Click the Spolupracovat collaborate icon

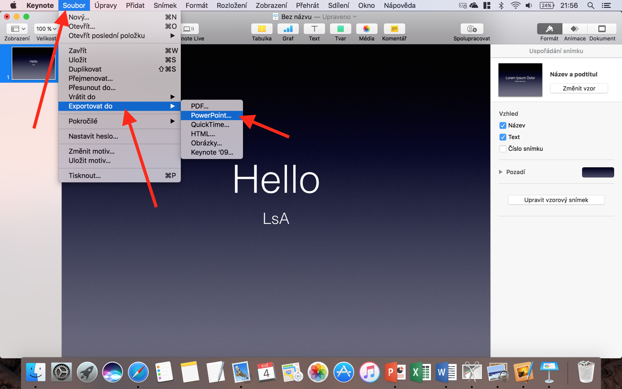pyautogui.click(x=471, y=29)
